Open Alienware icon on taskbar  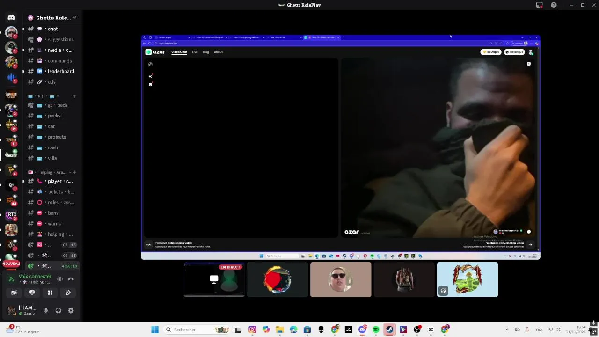[x=321, y=330]
